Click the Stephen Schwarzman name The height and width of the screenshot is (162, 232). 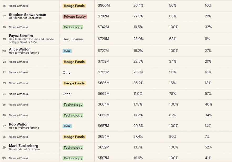[27, 15]
